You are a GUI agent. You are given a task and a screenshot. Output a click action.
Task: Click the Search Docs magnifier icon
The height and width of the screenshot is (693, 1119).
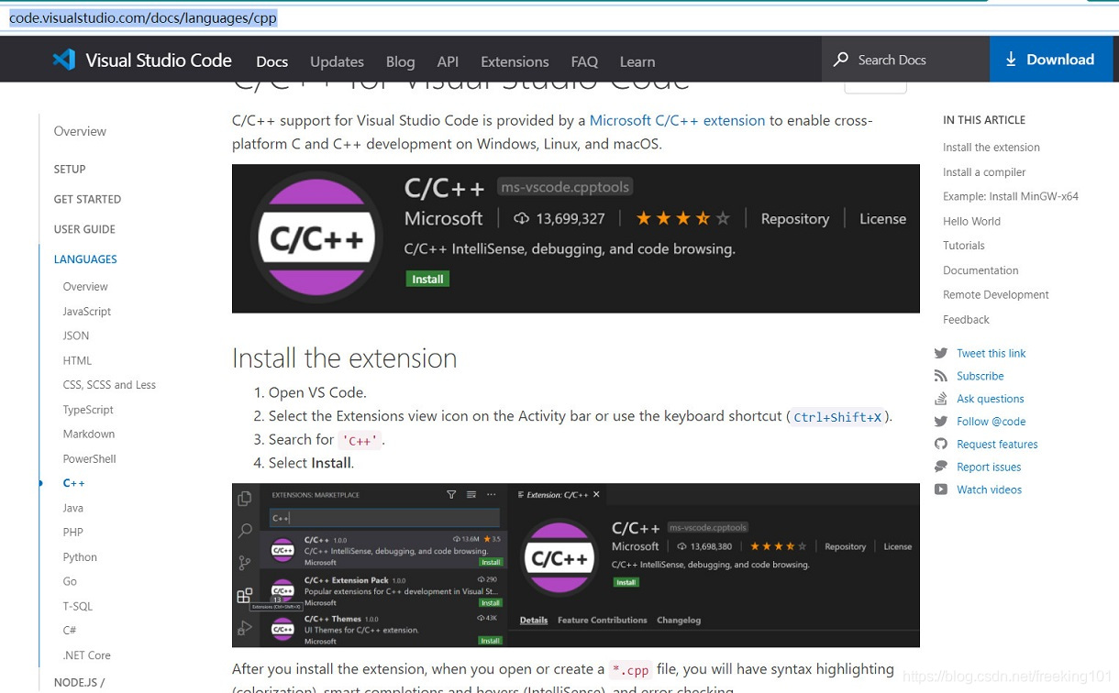[840, 59]
